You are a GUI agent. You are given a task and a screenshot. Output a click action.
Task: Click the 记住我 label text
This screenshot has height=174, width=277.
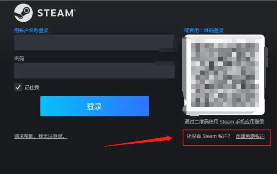coord(32,88)
